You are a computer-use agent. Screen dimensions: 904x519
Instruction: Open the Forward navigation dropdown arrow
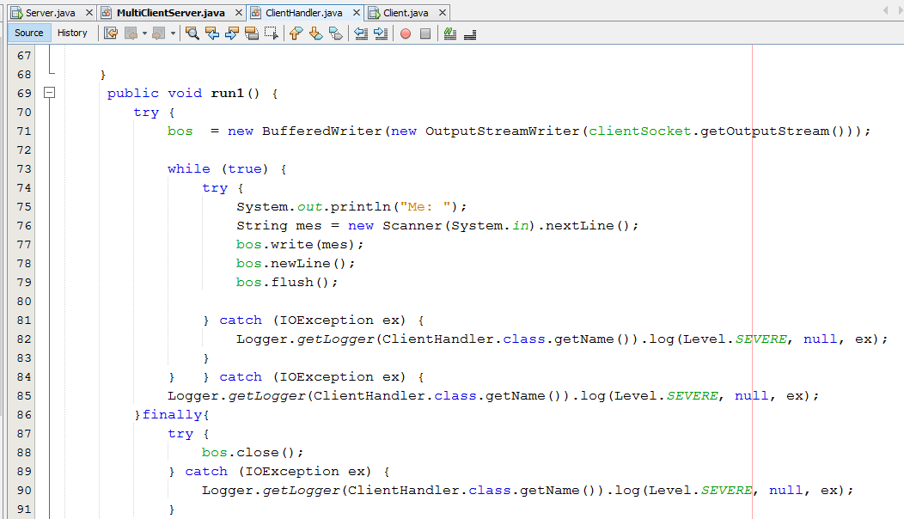(173, 34)
